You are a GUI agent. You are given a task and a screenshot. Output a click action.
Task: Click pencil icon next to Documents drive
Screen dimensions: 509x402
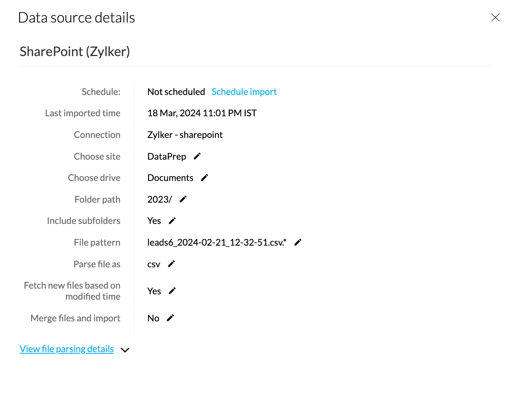click(x=205, y=177)
